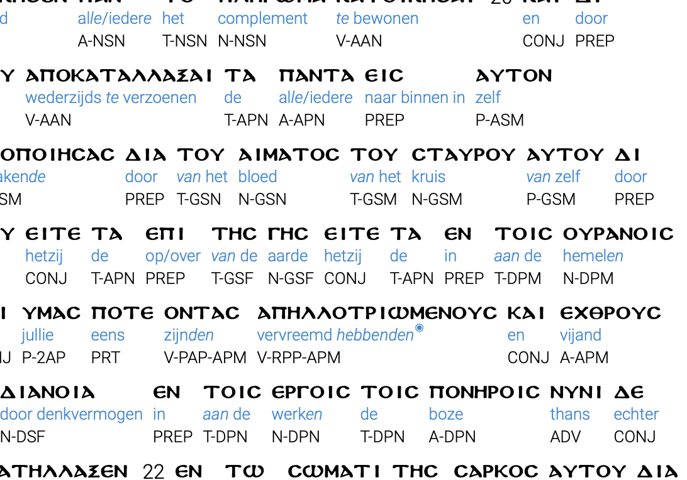Image resolution: width=687 pixels, height=480 pixels.
Task: Open the translation 'aarde'
Action: (x=288, y=256)
